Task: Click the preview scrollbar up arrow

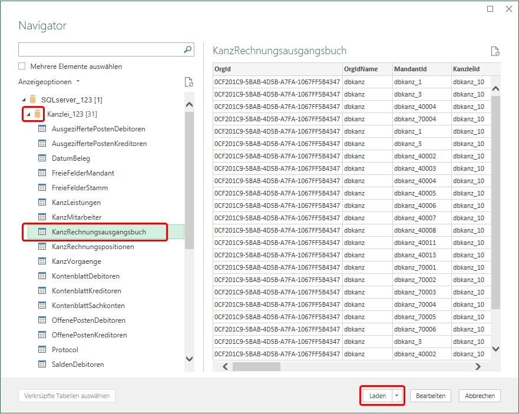Action: pyautogui.click(x=495, y=89)
